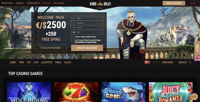This screenshot has width=200, height=102.
Task: Click the money icon in CAD field
Action: (x=74, y=32)
